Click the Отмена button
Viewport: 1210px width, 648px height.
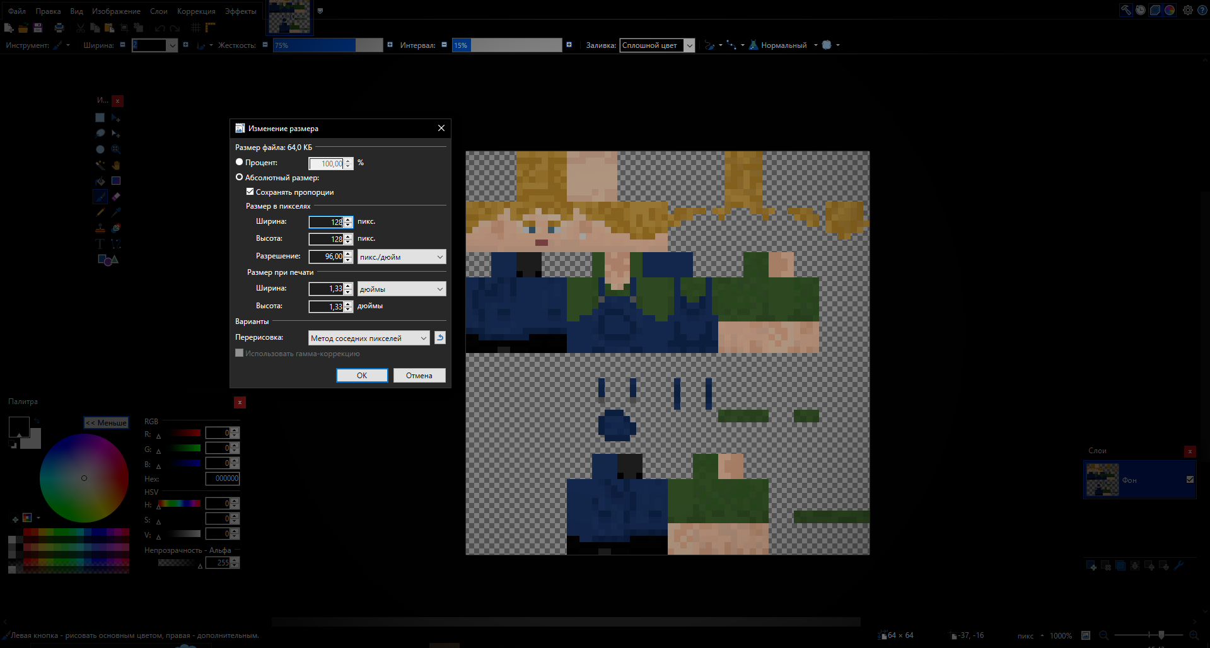point(419,375)
